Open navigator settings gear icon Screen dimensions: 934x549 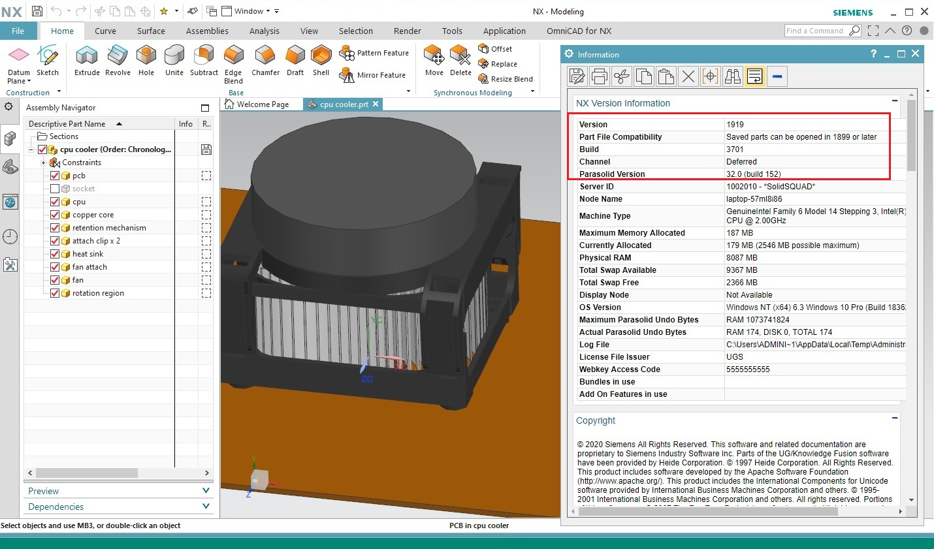point(8,106)
